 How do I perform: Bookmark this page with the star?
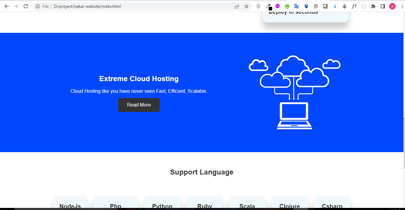click(246, 6)
